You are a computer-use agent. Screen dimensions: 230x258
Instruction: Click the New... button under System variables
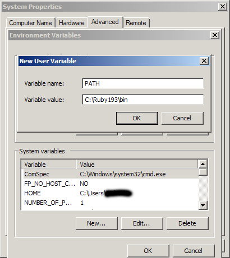pyautogui.click(x=96, y=223)
